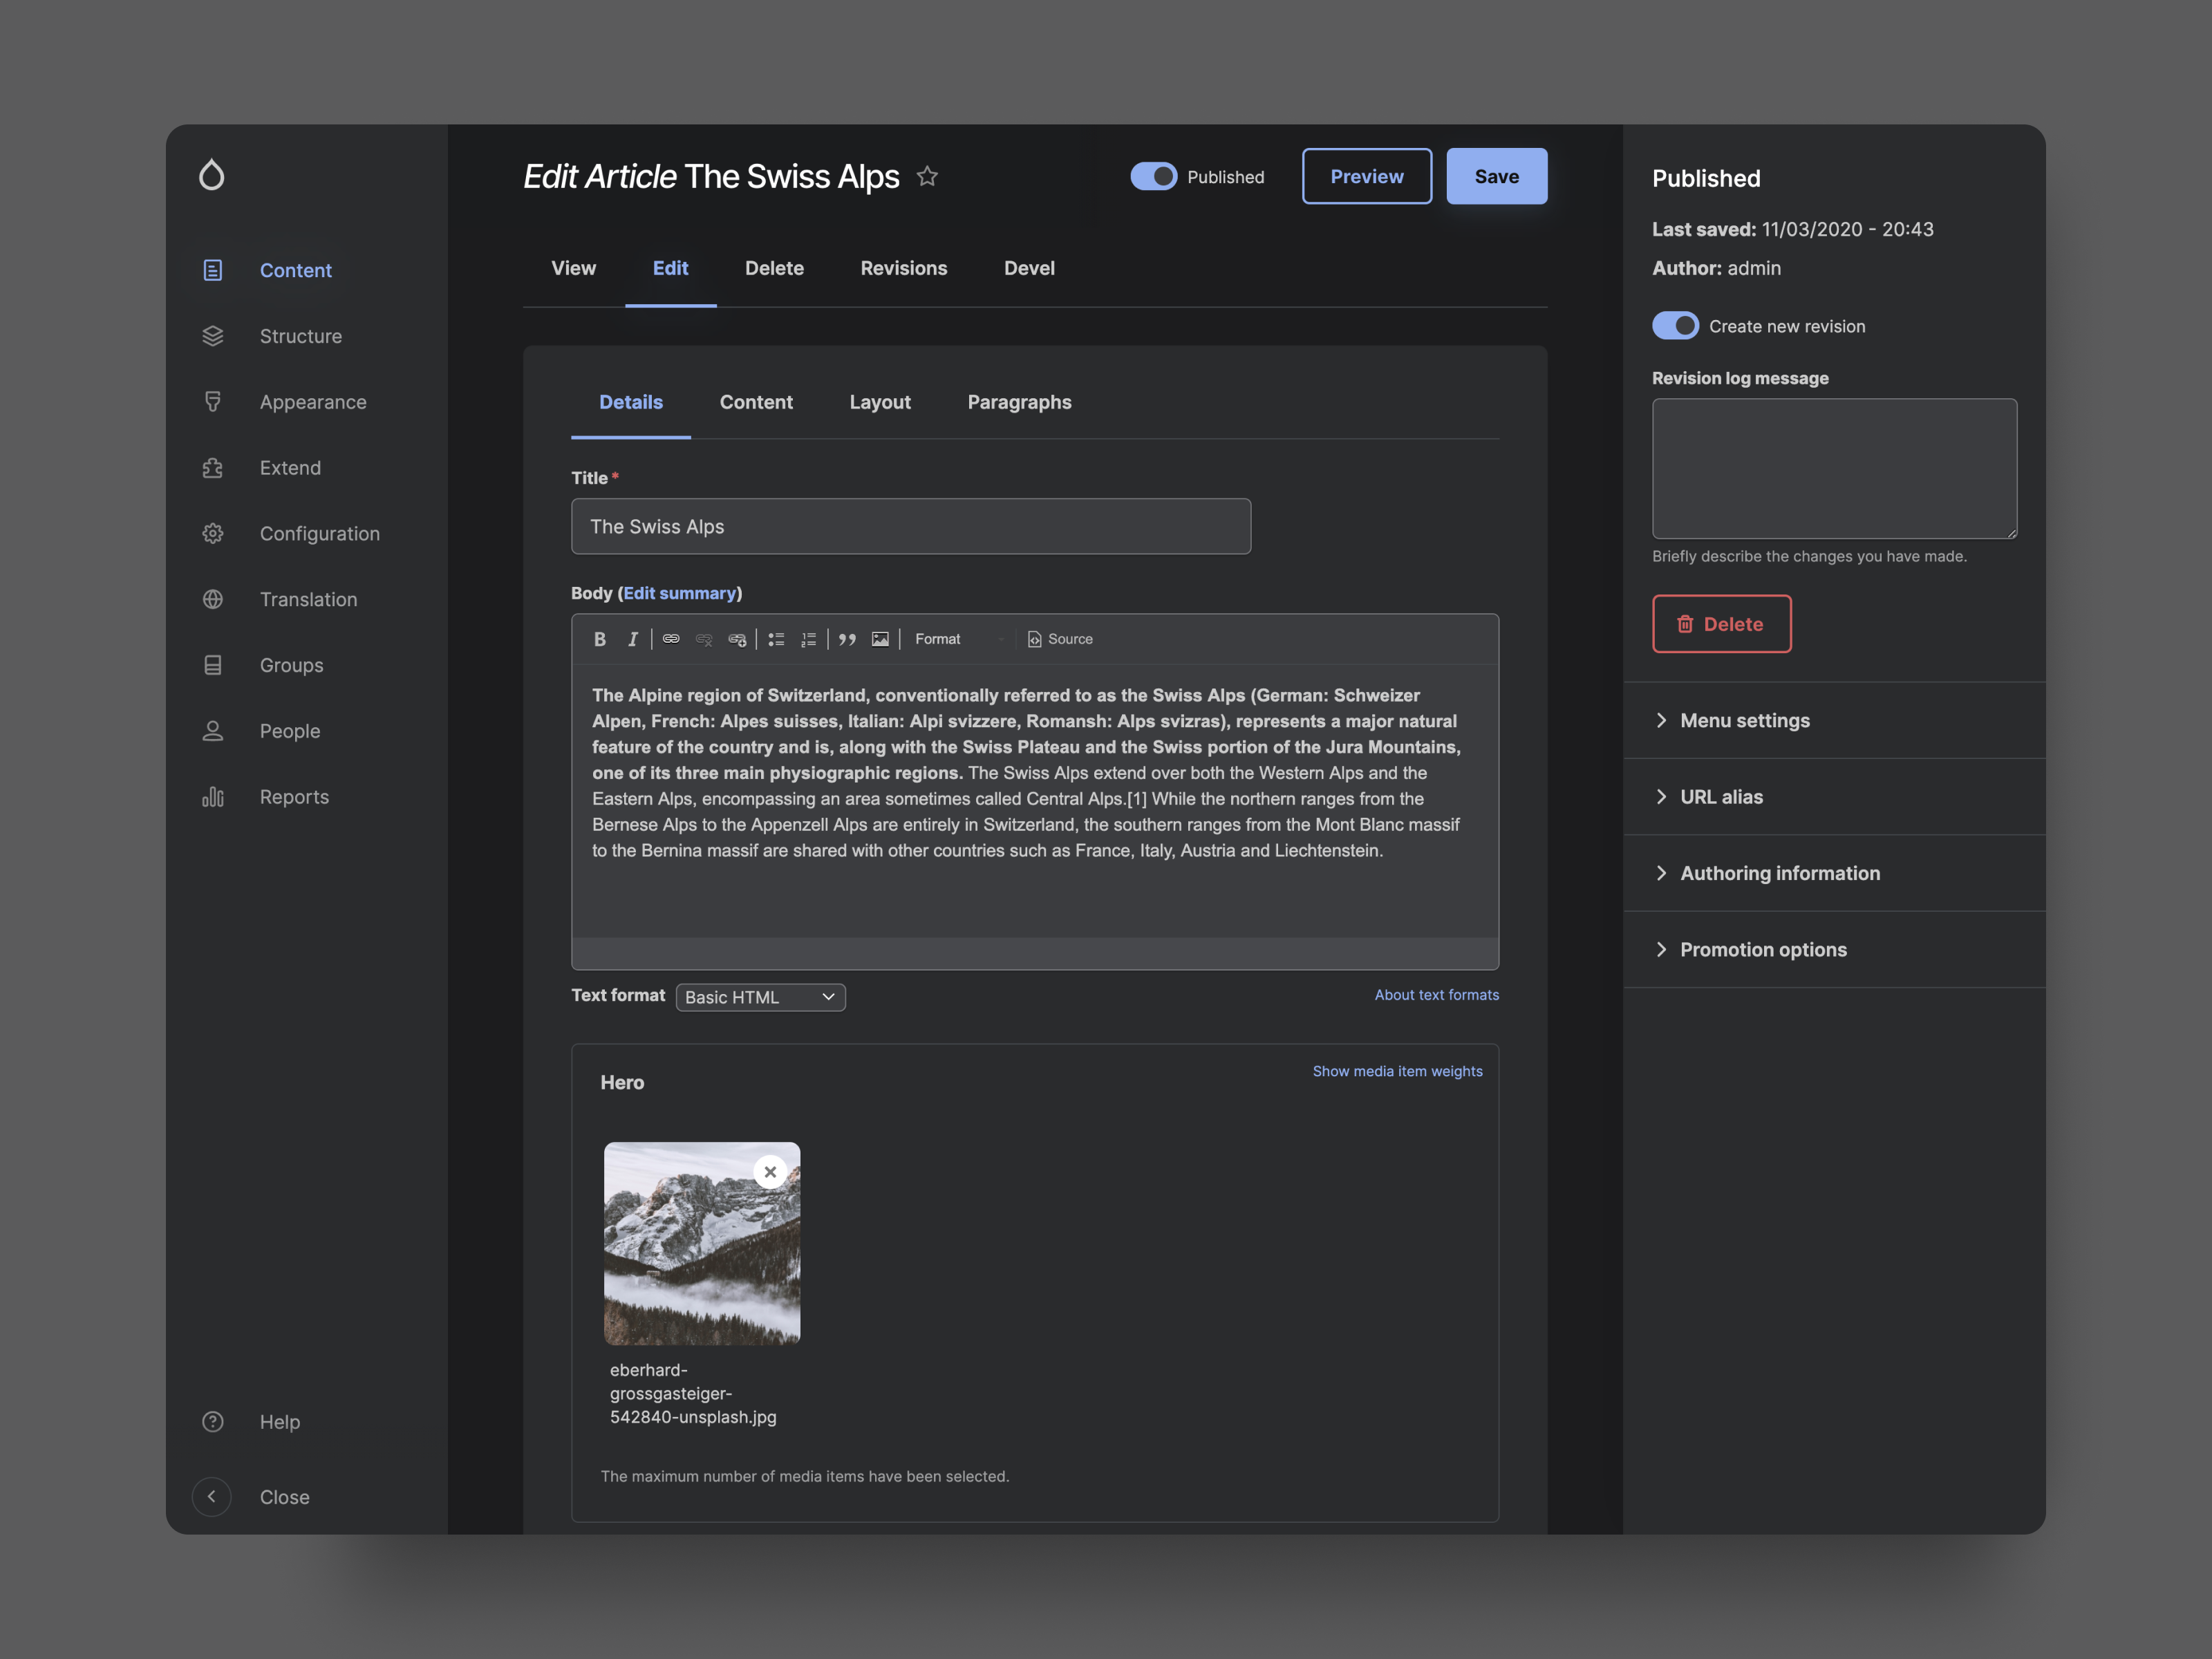The image size is (2212, 1659).
Task: Click the People user icon
Action: pyautogui.click(x=213, y=731)
